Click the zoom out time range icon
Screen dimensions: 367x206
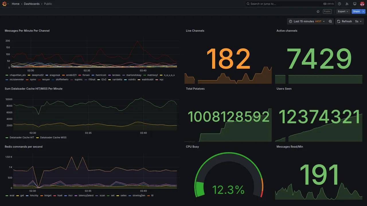330,21
